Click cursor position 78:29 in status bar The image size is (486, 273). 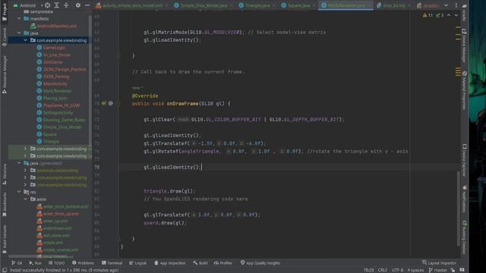pyautogui.click(x=368, y=270)
